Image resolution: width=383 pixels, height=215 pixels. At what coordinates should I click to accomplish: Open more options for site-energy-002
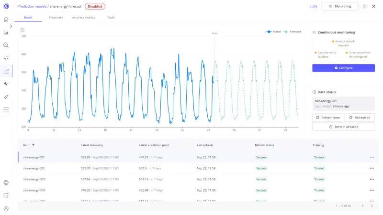pos(372,168)
